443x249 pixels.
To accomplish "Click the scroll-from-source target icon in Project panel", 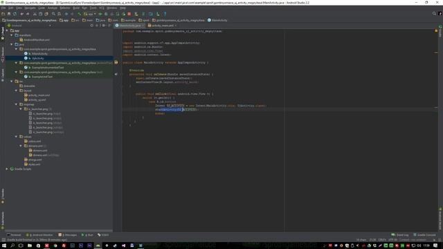I will click(x=92, y=26).
